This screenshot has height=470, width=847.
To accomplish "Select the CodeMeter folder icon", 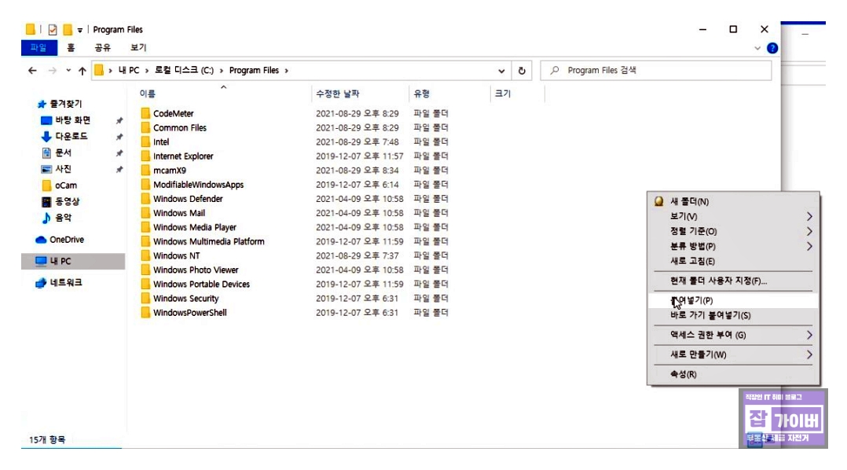I will (145, 113).
